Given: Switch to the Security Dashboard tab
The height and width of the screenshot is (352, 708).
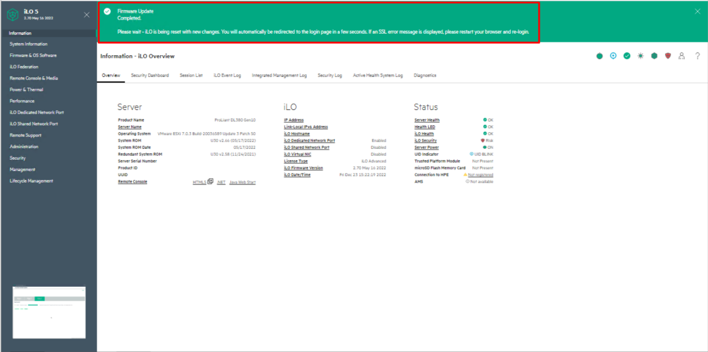Looking at the screenshot, I should [x=150, y=76].
